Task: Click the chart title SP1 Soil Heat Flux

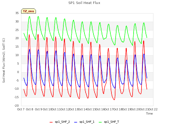Action: pyautogui.click(x=84, y=3)
